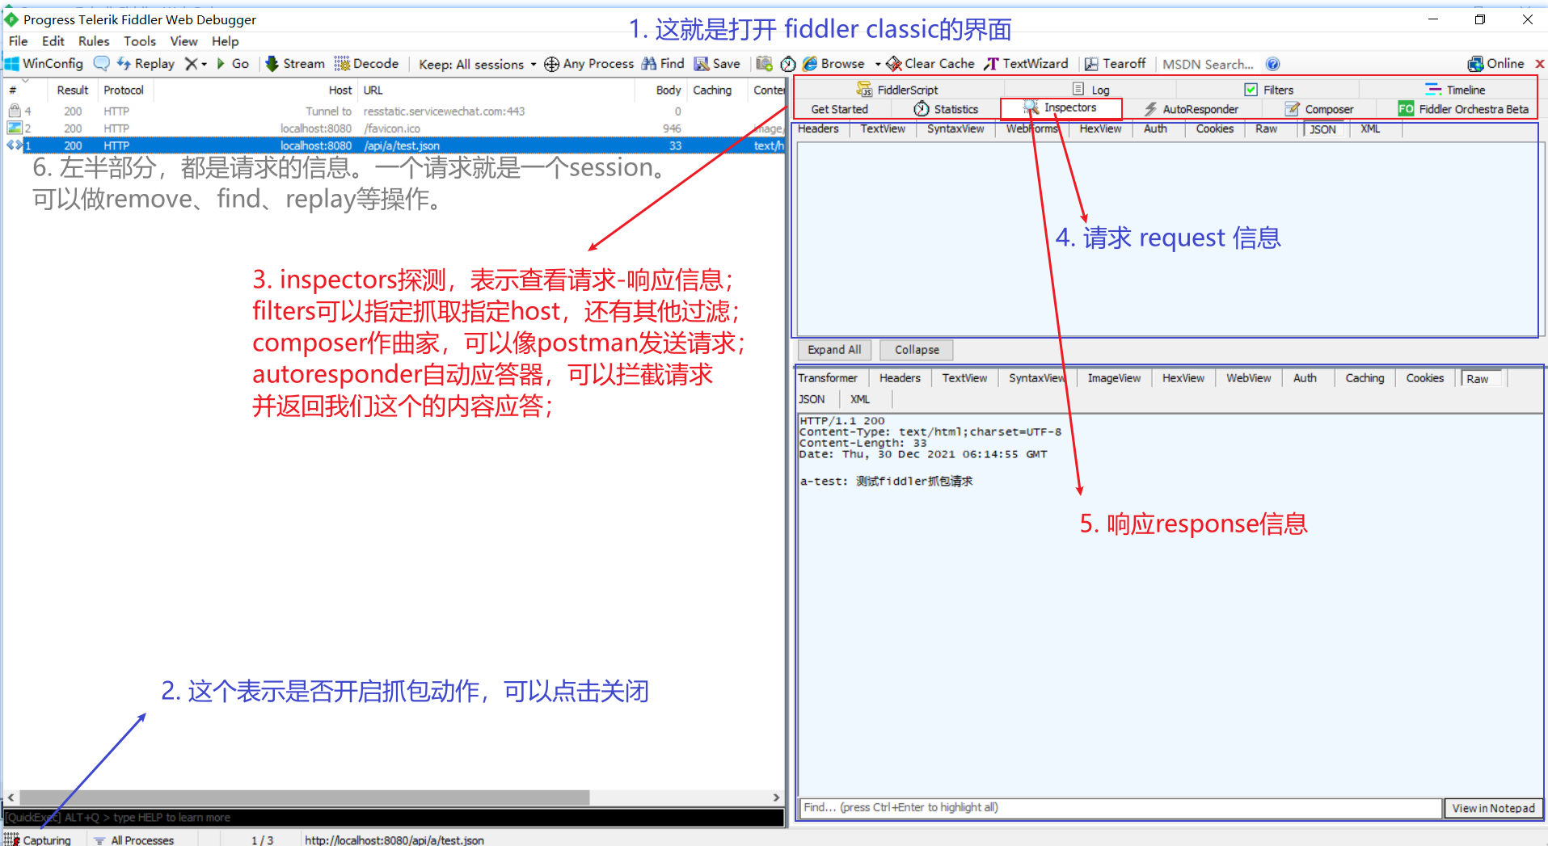Click the comment speech bubble icon
Viewport: 1548px width, 846px height.
click(101, 64)
